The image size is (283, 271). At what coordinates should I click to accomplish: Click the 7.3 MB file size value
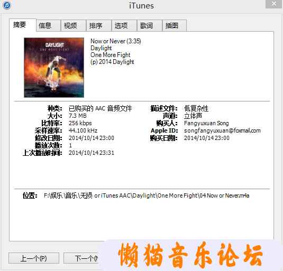(78, 116)
